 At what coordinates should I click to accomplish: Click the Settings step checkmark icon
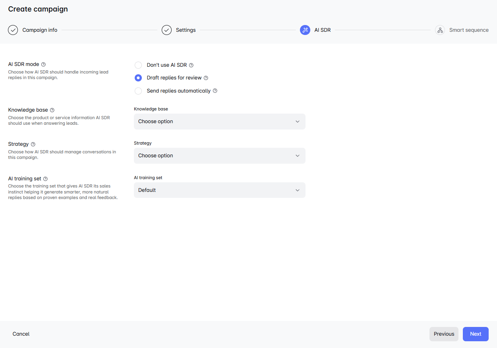click(166, 30)
